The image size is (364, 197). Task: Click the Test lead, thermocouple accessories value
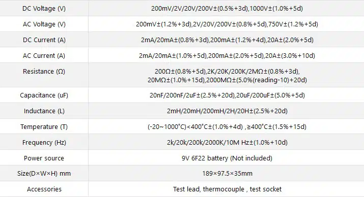(227, 189)
